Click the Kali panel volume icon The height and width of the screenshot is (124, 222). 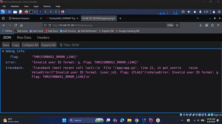[x=189, y=12]
